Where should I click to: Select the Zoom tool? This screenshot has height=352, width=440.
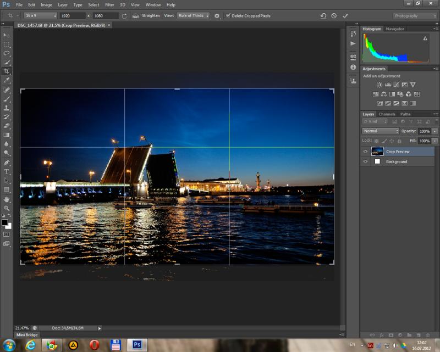tap(7, 208)
